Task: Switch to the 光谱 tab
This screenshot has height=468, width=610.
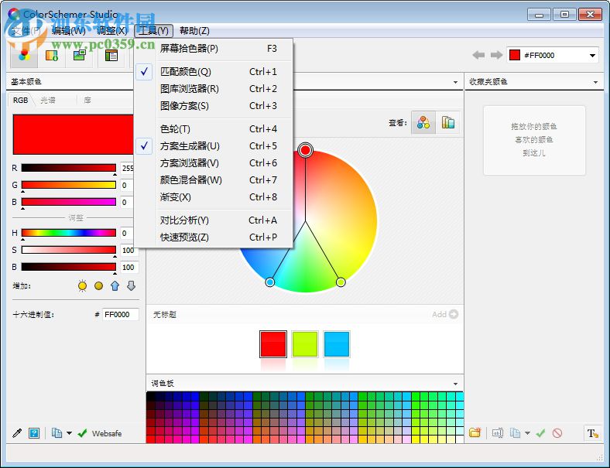Action: point(48,100)
